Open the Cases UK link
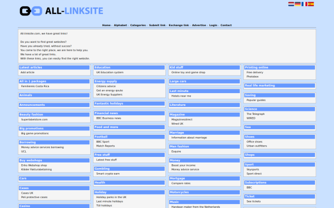This screenshot has width=334, height=208. 27,193
